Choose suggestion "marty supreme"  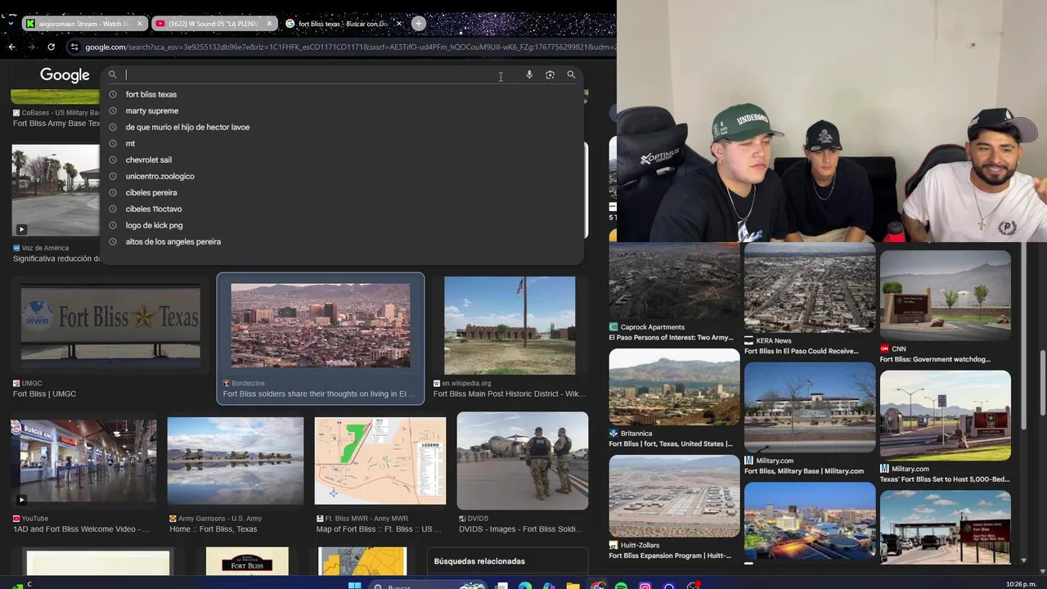click(x=151, y=110)
